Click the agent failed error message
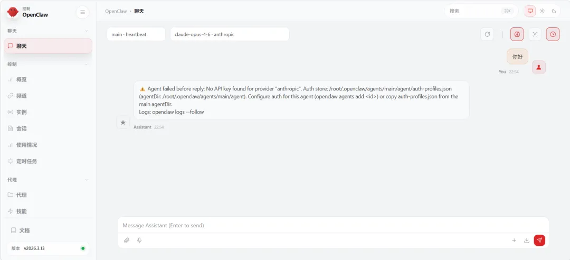This screenshot has width=570, height=260. (301, 100)
